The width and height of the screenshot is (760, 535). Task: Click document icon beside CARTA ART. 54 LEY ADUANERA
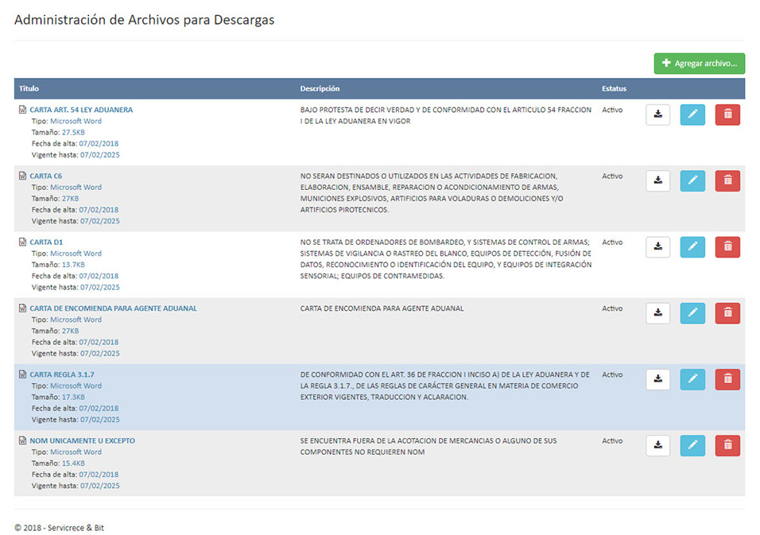pyautogui.click(x=22, y=110)
